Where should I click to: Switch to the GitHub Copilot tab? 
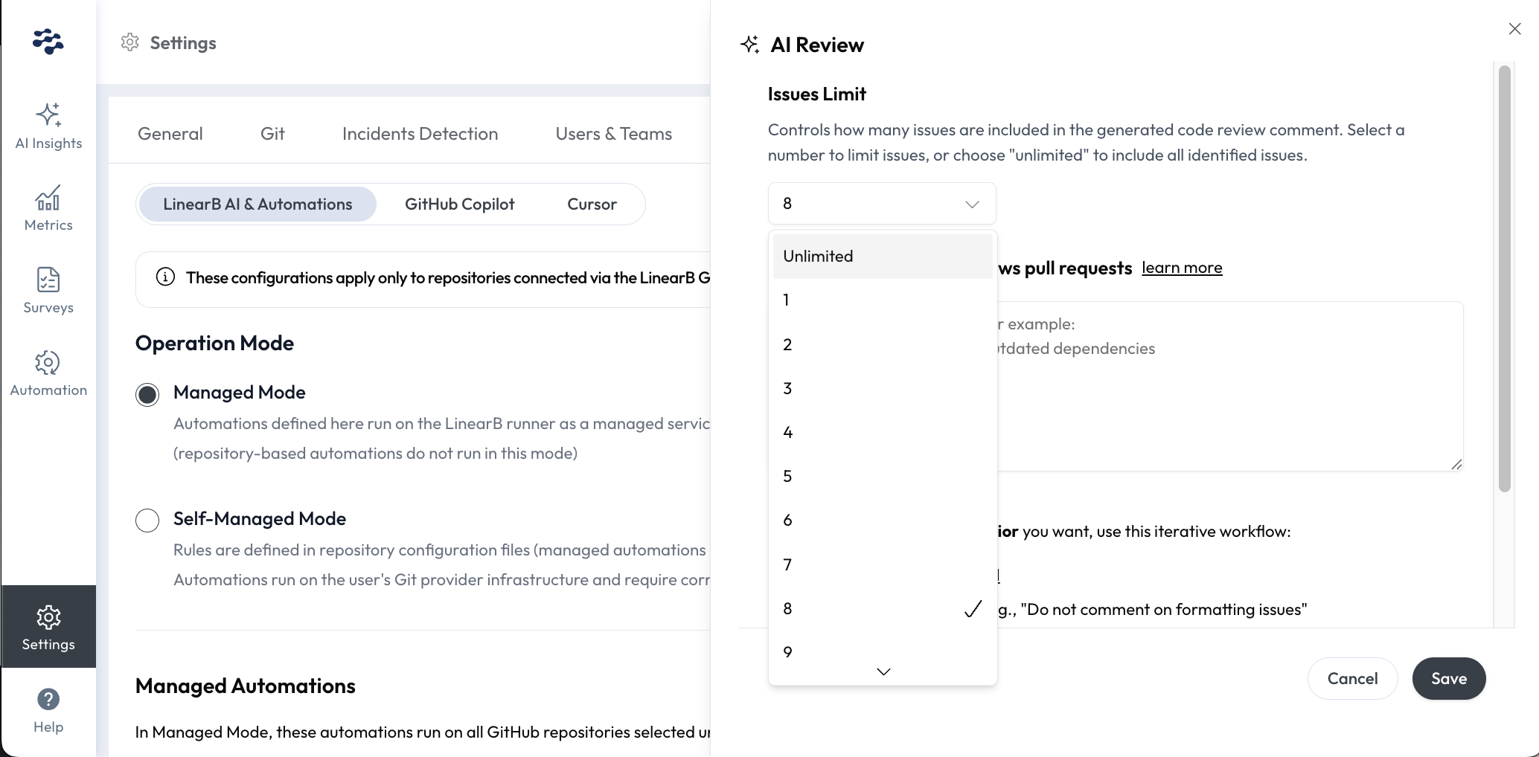point(459,204)
